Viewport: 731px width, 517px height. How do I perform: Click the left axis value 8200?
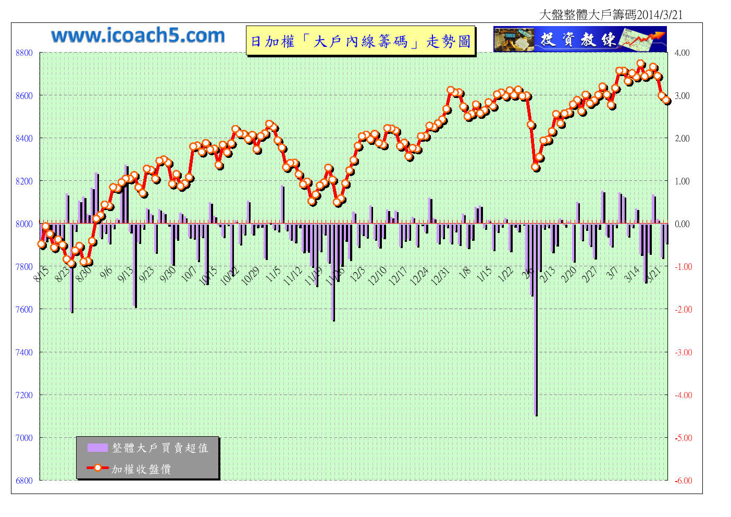click(24, 181)
